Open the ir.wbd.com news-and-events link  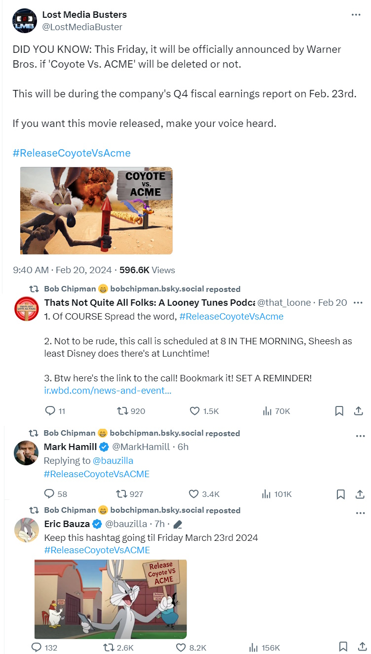[x=108, y=391]
